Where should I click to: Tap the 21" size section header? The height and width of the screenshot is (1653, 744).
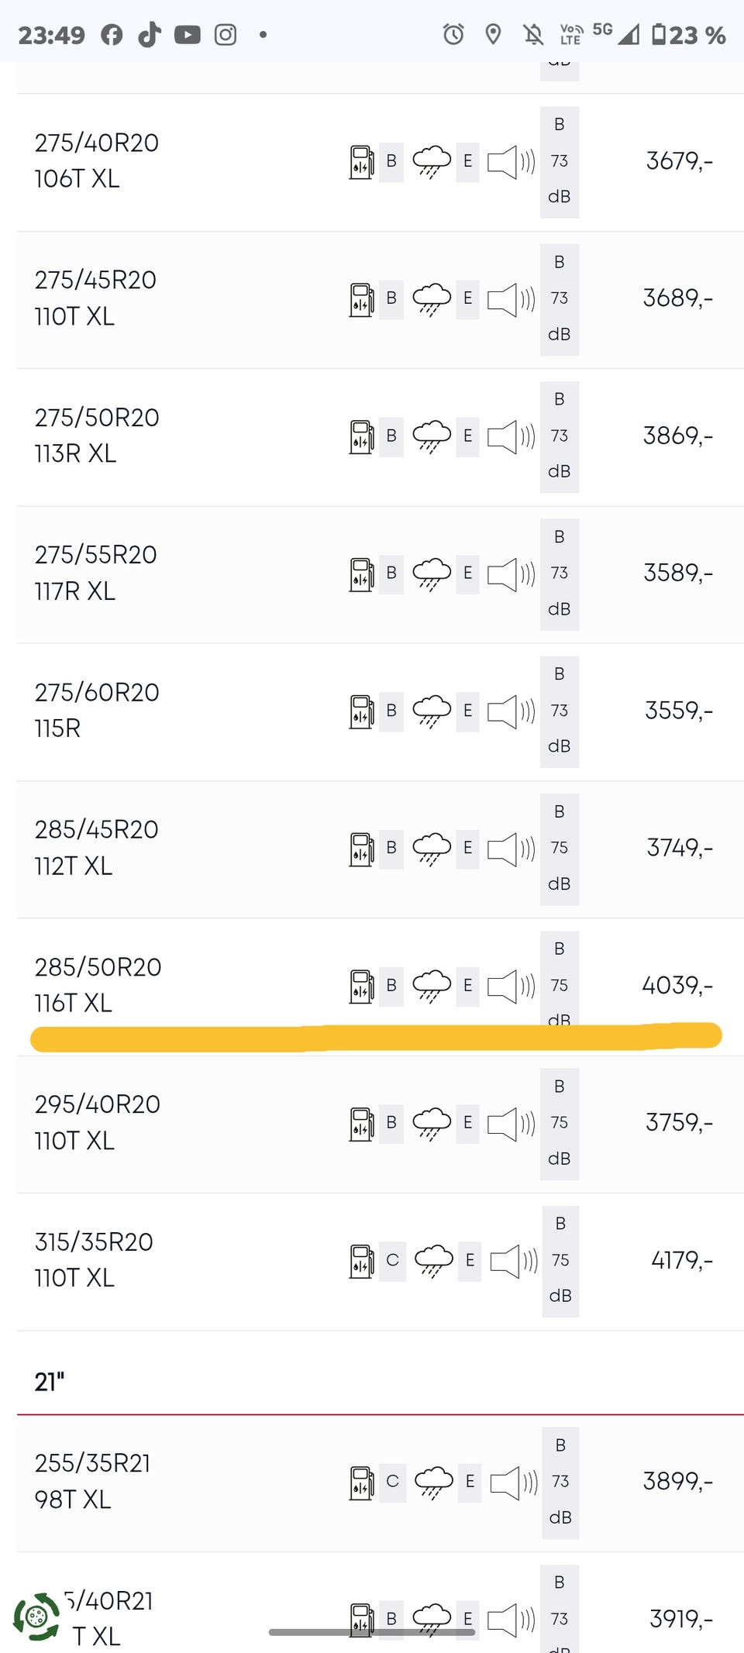tap(50, 1381)
